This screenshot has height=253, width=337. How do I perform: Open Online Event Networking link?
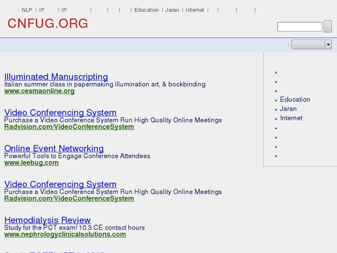point(54,149)
